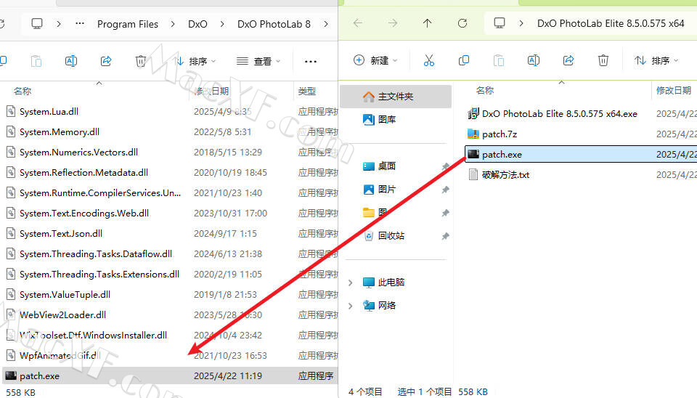
Task: Click the Delete trash icon in right window
Action: [603, 60]
